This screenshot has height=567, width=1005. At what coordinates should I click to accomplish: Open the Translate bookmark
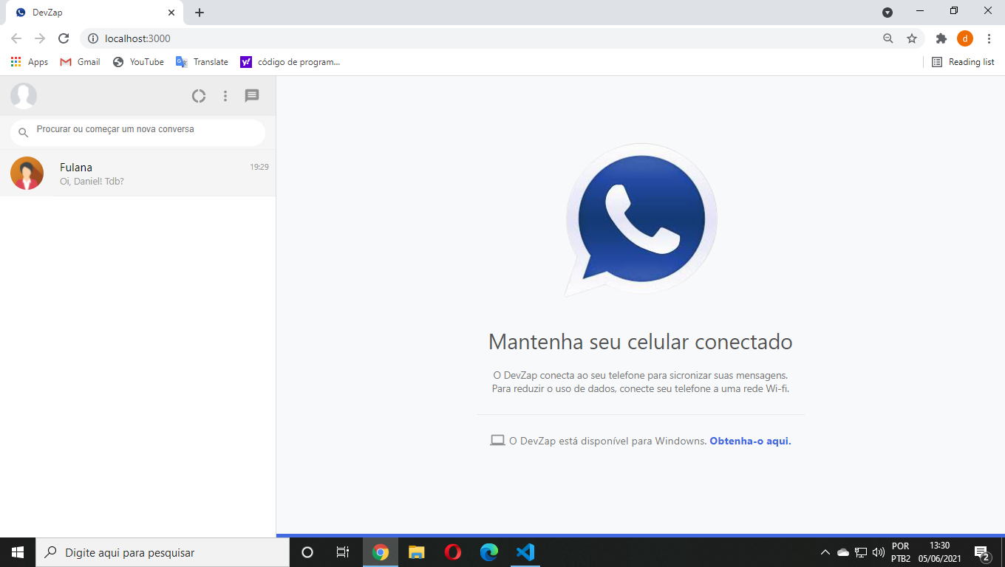[x=202, y=62]
